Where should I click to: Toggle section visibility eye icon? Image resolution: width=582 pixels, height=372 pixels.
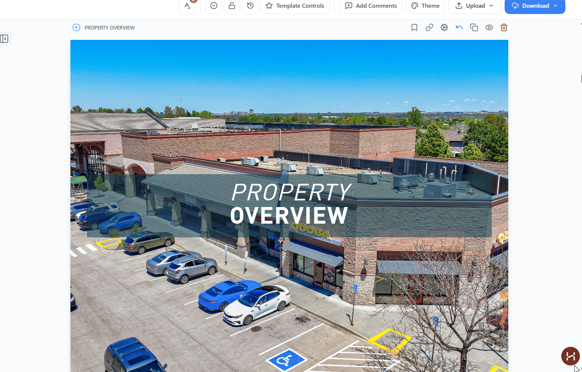[489, 28]
